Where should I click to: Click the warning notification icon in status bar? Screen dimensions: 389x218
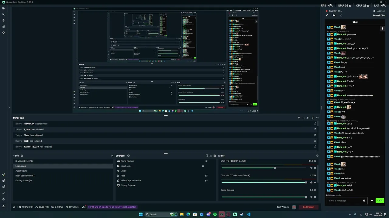pos(84,207)
